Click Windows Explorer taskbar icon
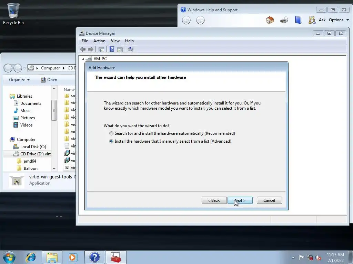Viewport: 353px width, 264px height. coord(52,257)
